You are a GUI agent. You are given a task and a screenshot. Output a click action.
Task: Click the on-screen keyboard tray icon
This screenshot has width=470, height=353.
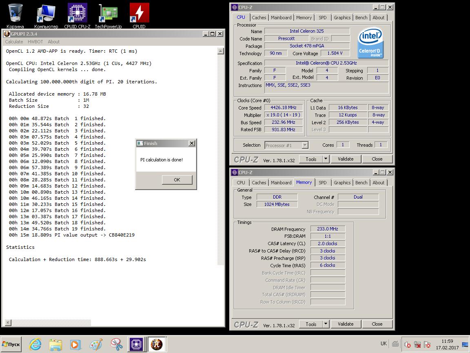pos(395,344)
